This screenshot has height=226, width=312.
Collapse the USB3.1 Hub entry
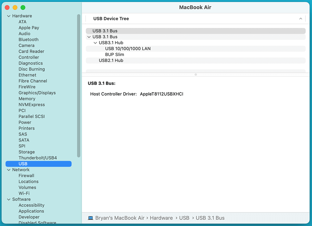(95, 43)
